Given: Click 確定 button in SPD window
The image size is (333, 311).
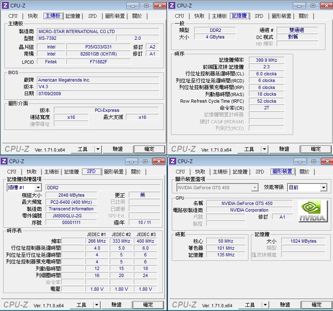Looking at the screenshot, I should point(148,305).
